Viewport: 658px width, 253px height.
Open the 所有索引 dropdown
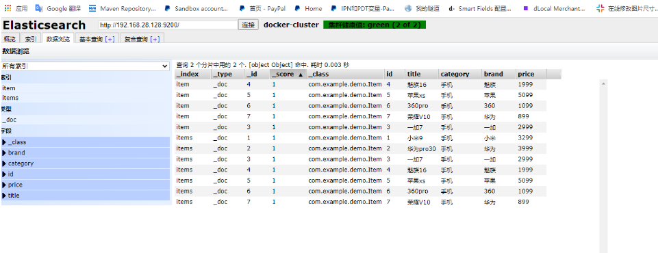(x=85, y=66)
